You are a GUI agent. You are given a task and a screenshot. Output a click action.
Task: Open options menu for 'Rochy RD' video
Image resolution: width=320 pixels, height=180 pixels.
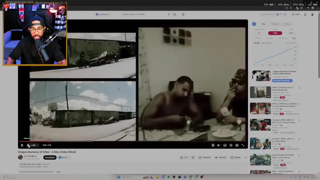299,139
